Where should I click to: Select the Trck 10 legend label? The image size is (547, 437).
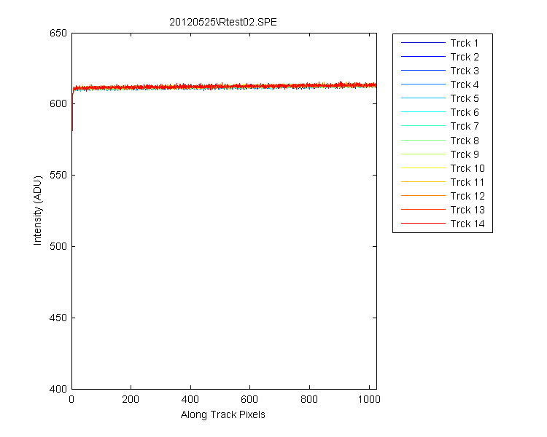point(468,168)
